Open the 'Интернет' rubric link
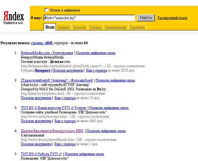 43,70
